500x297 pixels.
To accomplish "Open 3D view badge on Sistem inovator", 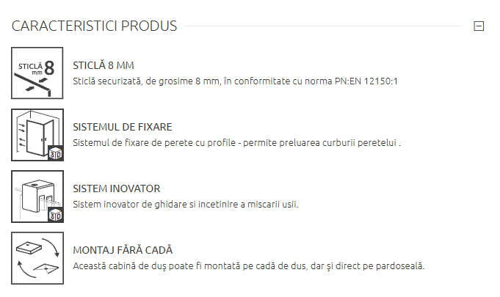I will [x=56, y=214].
